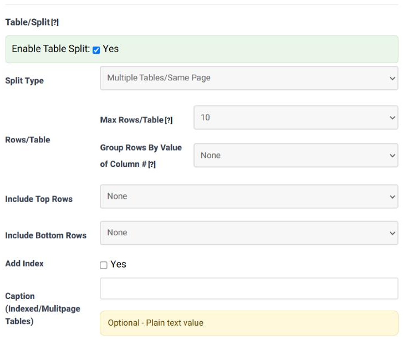Click the Caption text input field
Screen dimensions: 403x345
pyautogui.click(x=249, y=289)
